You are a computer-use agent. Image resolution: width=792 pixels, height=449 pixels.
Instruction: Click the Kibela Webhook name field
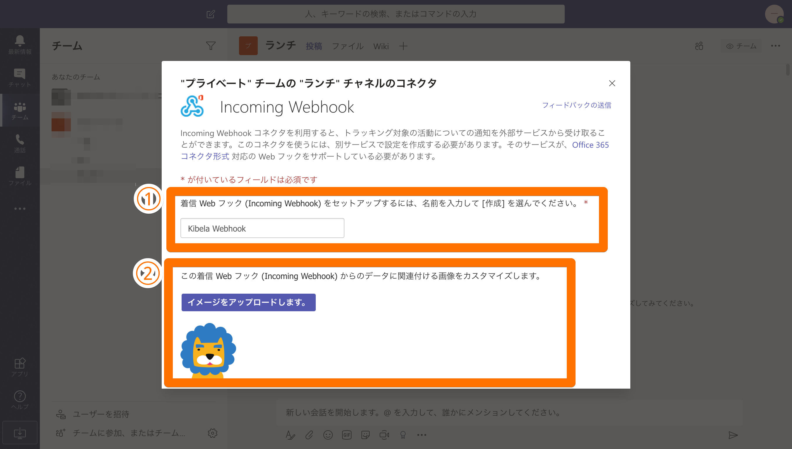point(262,228)
